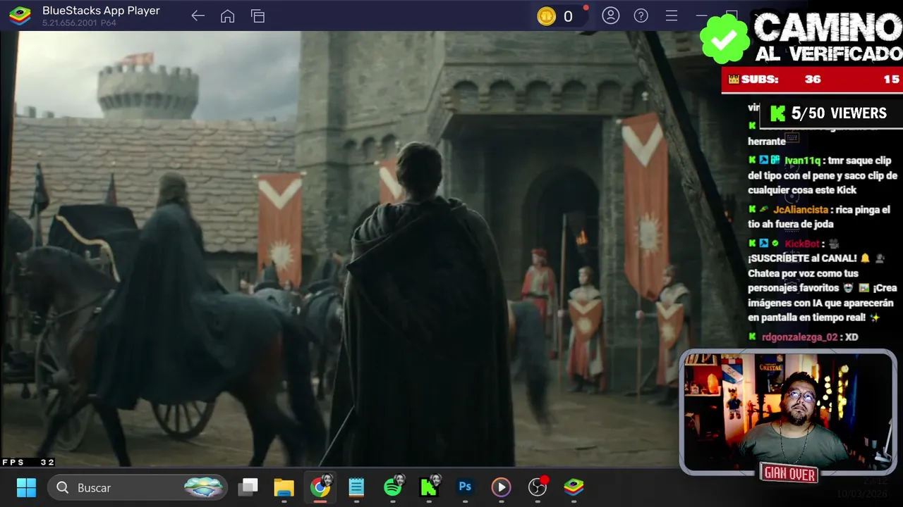903x507 pixels.
Task: Open the BlueStacks account profile icon
Action: (610, 15)
